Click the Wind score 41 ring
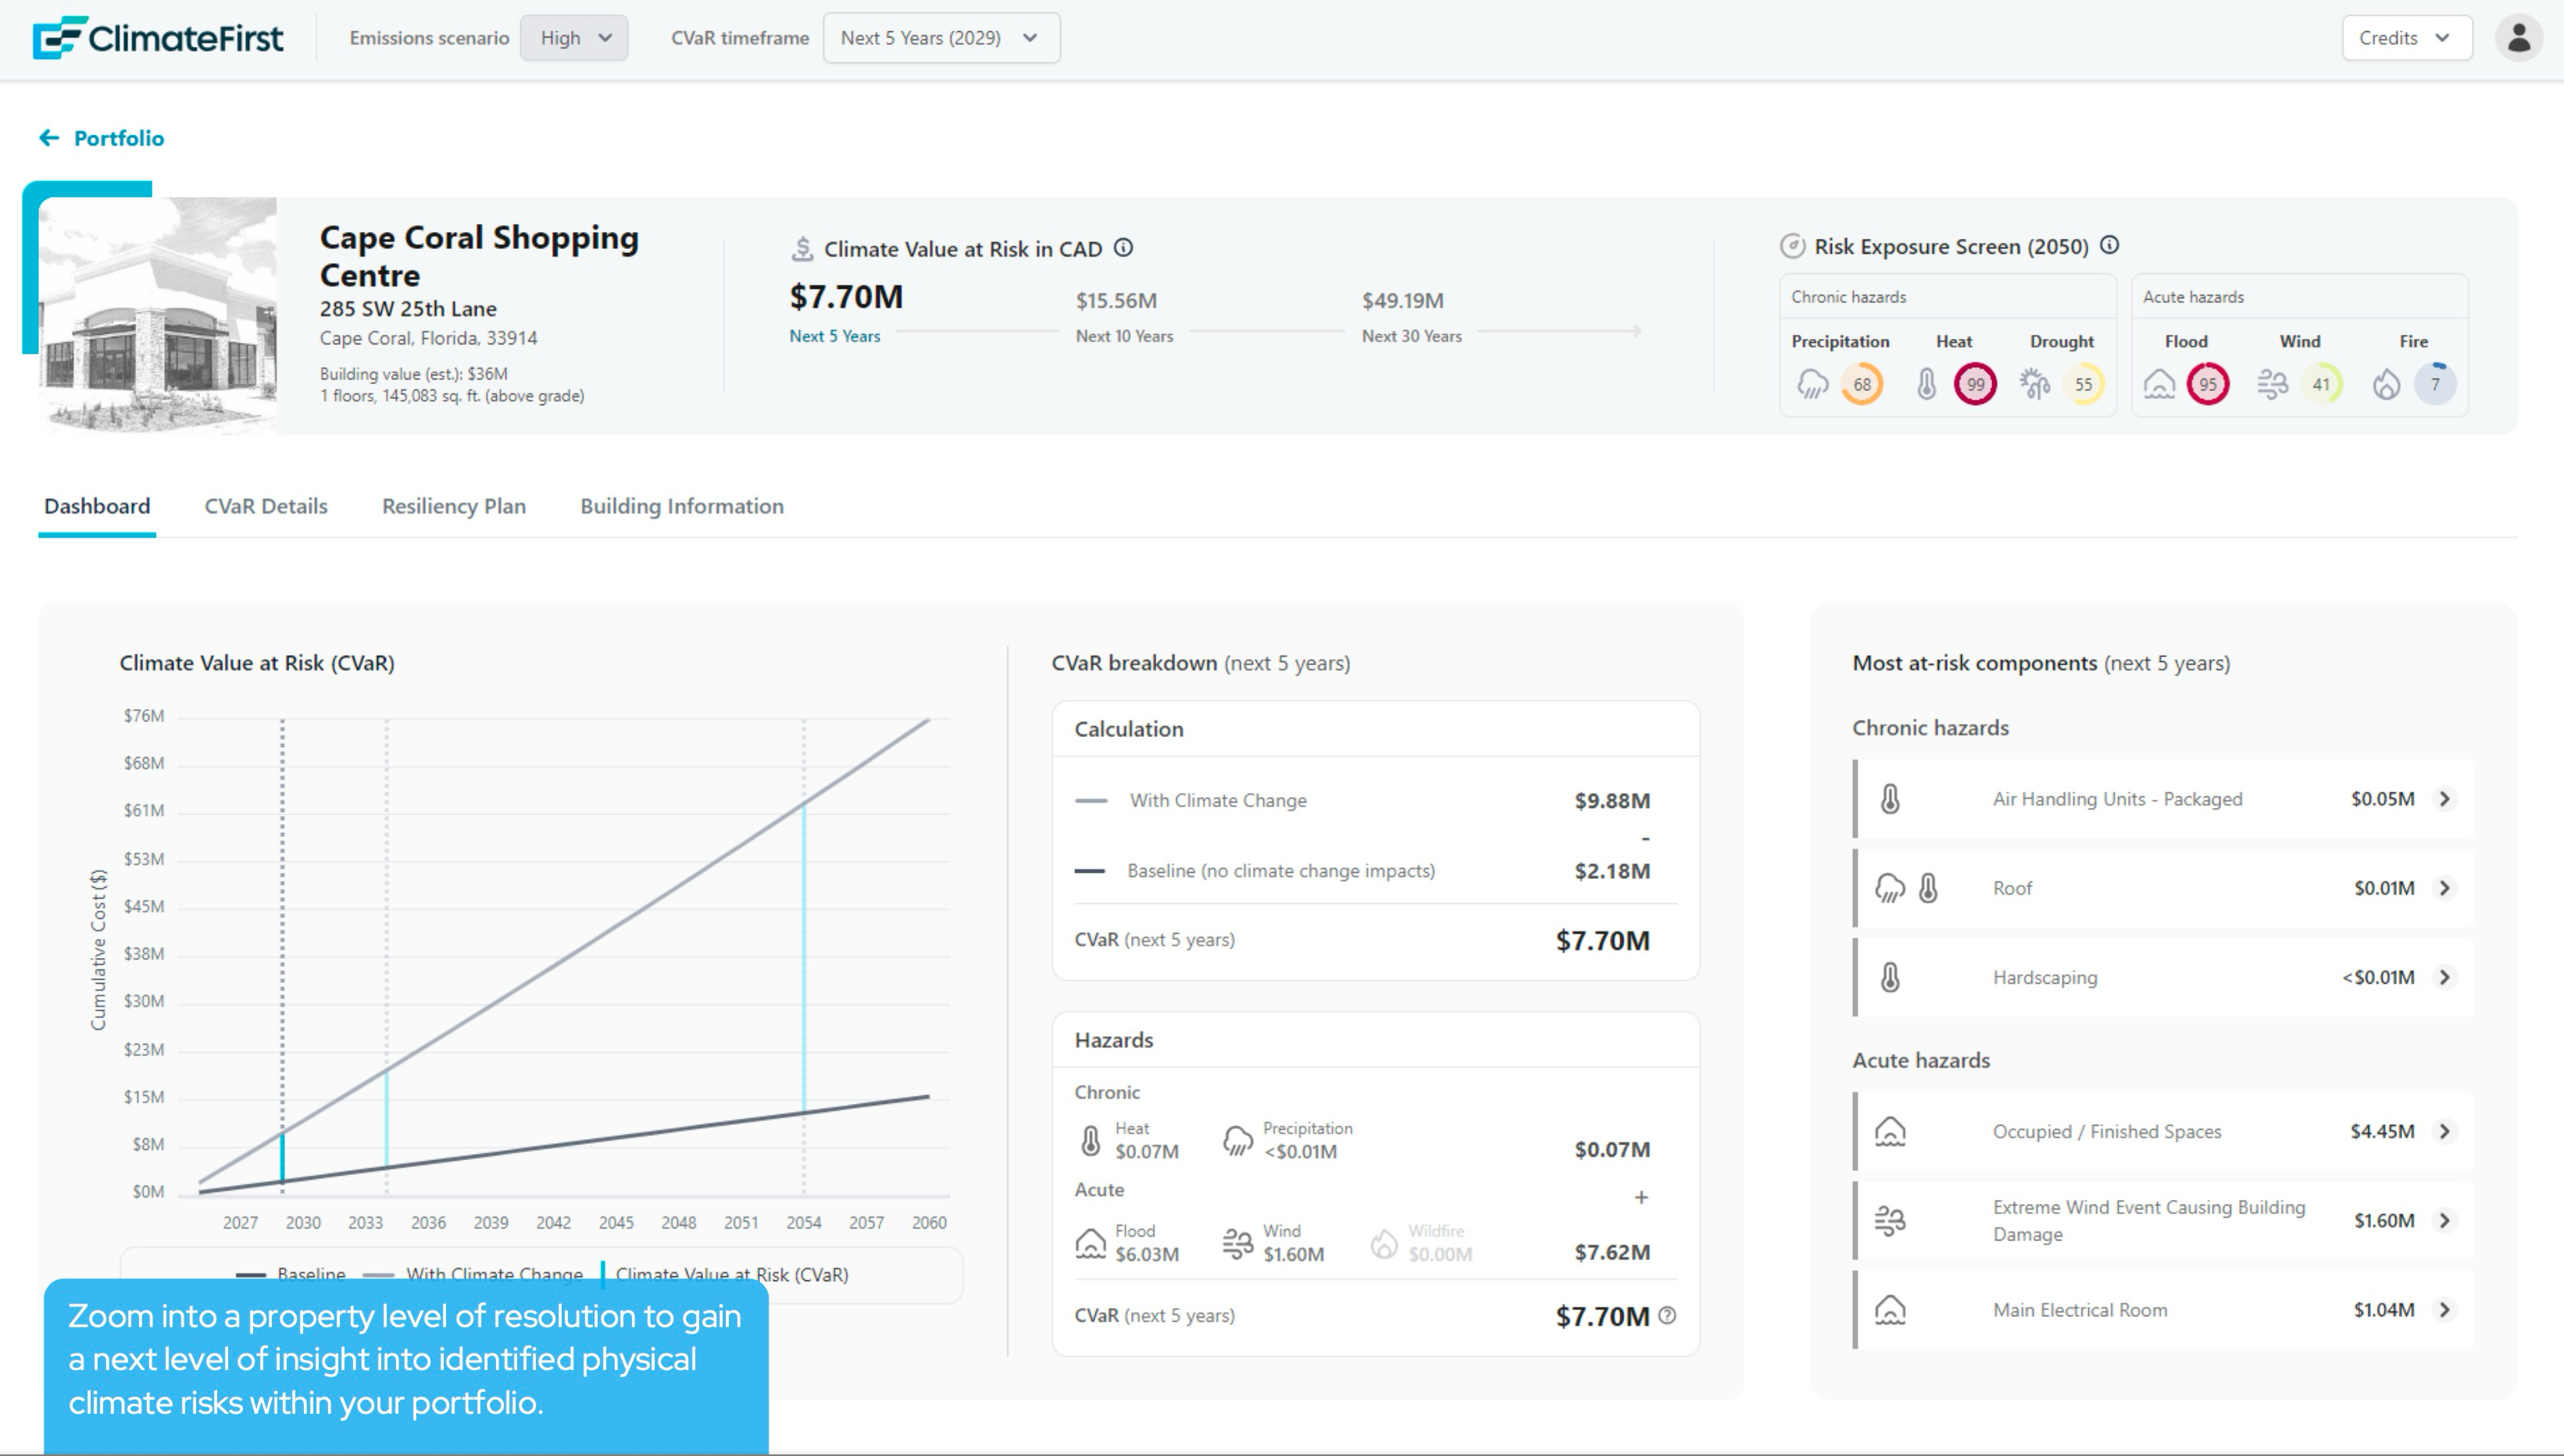This screenshot has height=1456, width=2564. coord(2321,384)
